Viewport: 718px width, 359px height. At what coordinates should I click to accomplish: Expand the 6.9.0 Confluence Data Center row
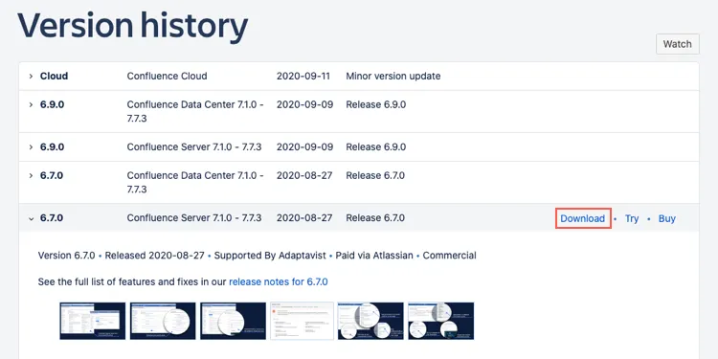(x=32, y=104)
